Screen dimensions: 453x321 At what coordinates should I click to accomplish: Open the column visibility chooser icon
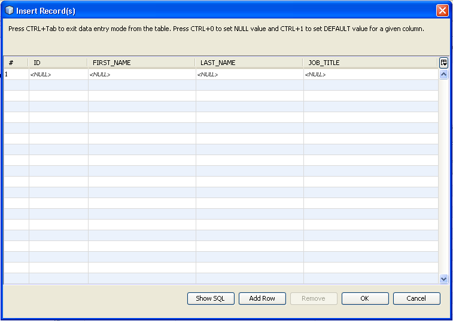443,63
